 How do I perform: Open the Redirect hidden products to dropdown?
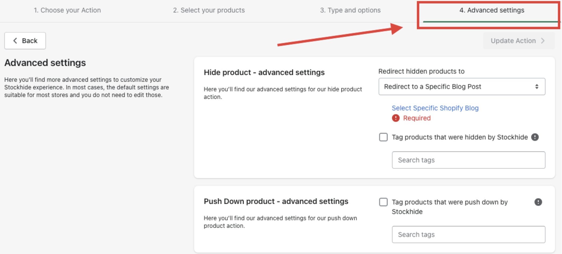coord(462,86)
